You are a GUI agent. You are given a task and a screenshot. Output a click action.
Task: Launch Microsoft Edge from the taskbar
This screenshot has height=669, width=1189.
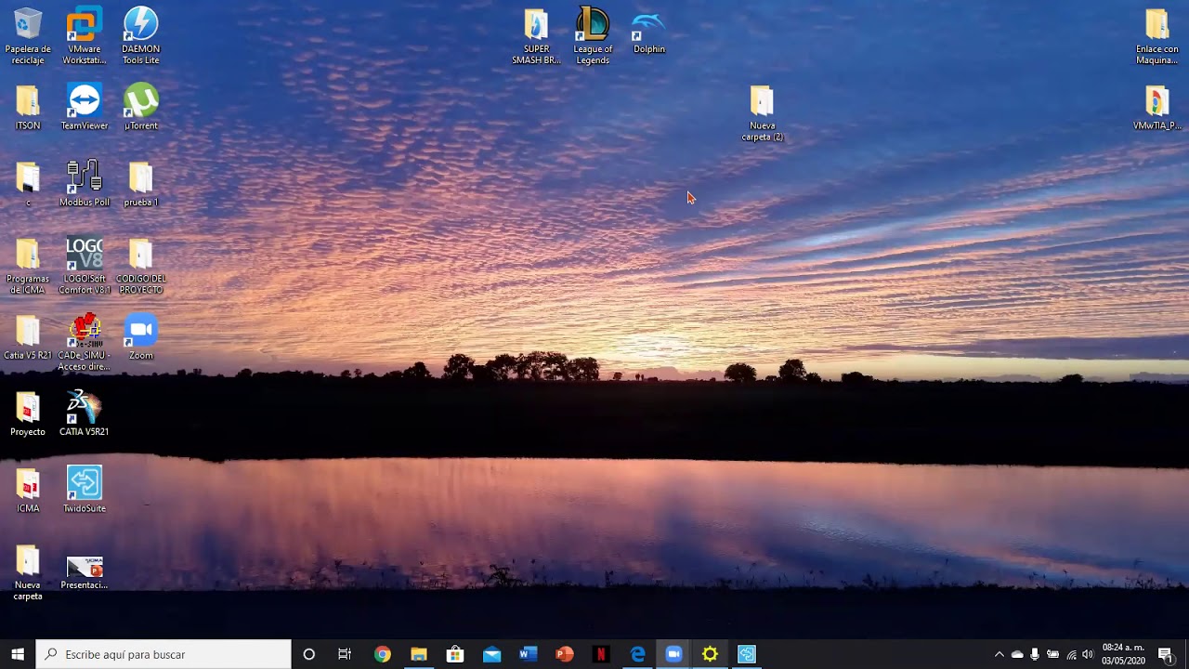coord(637,654)
